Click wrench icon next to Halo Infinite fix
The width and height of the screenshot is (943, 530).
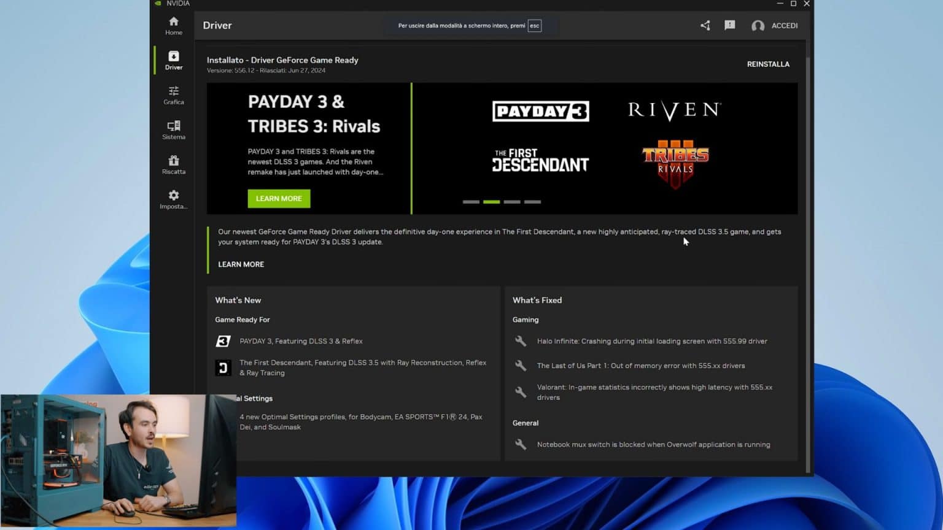point(521,341)
